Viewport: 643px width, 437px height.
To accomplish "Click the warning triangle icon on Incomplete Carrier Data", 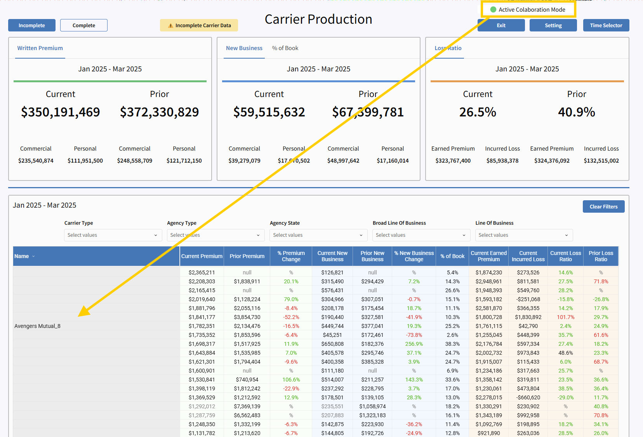I will (x=170, y=26).
